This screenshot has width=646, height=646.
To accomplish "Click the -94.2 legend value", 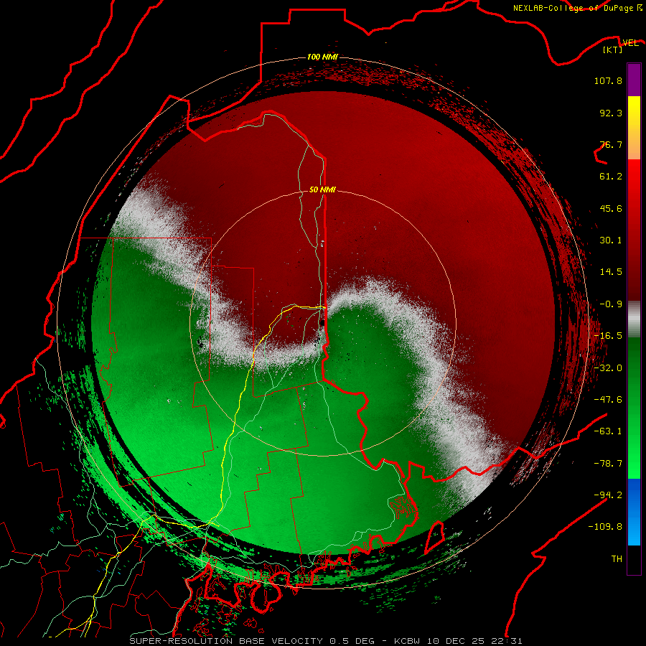I will tap(608, 495).
